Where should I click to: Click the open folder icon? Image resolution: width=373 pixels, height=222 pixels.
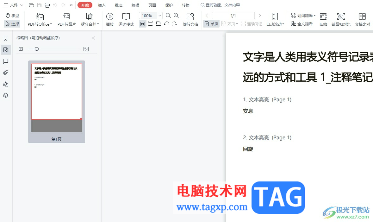(31, 5)
